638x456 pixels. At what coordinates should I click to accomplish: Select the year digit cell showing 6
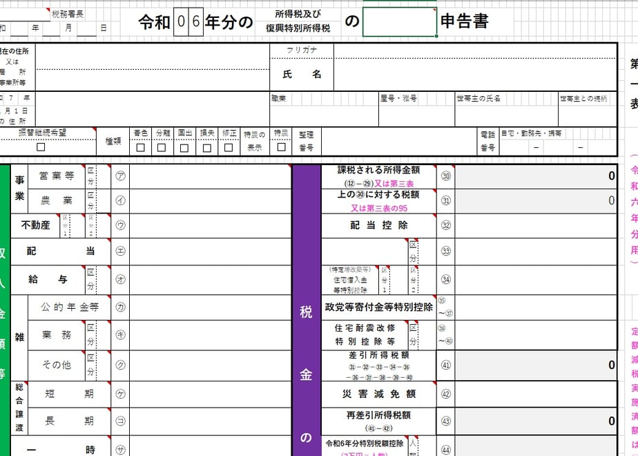(x=195, y=21)
